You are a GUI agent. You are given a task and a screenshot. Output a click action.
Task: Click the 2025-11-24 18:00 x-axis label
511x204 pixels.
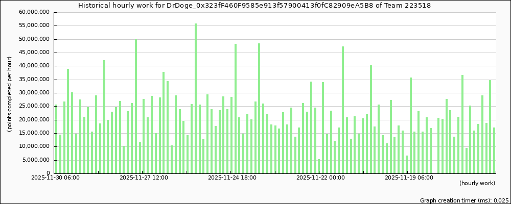[x=232, y=178]
